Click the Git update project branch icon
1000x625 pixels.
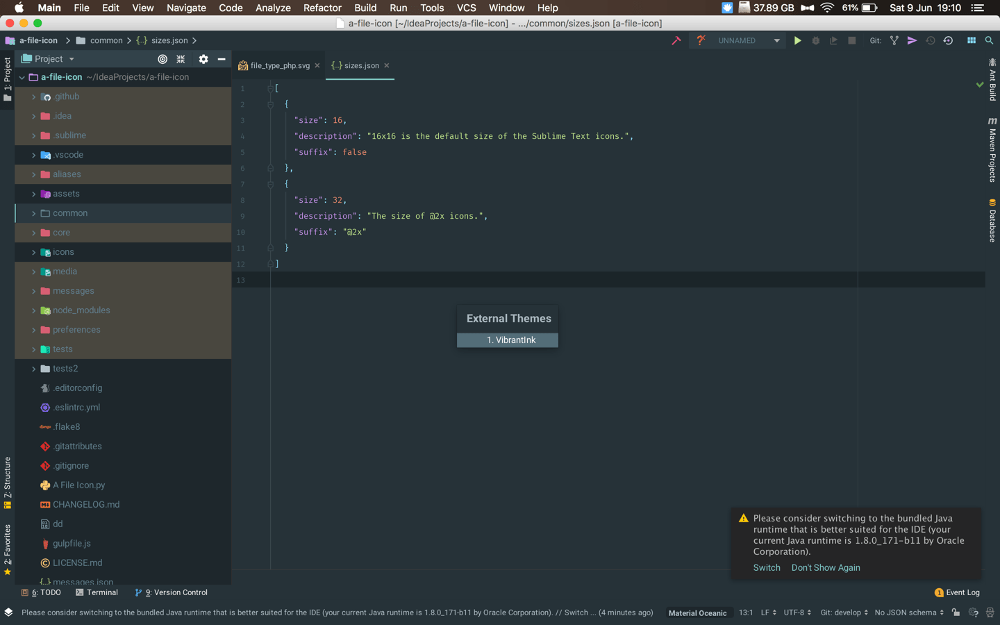pyautogui.click(x=894, y=41)
